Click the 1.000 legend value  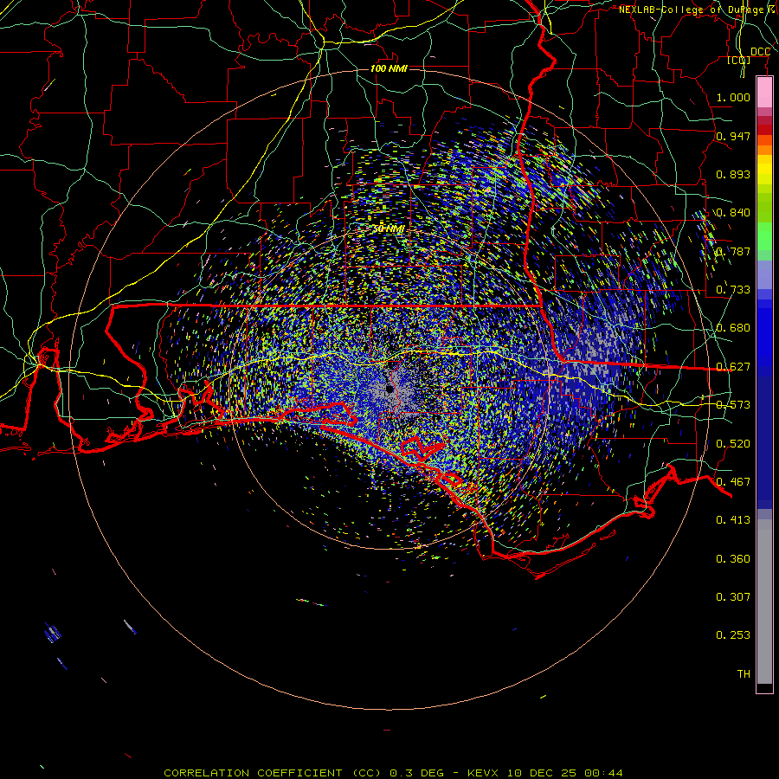[733, 97]
